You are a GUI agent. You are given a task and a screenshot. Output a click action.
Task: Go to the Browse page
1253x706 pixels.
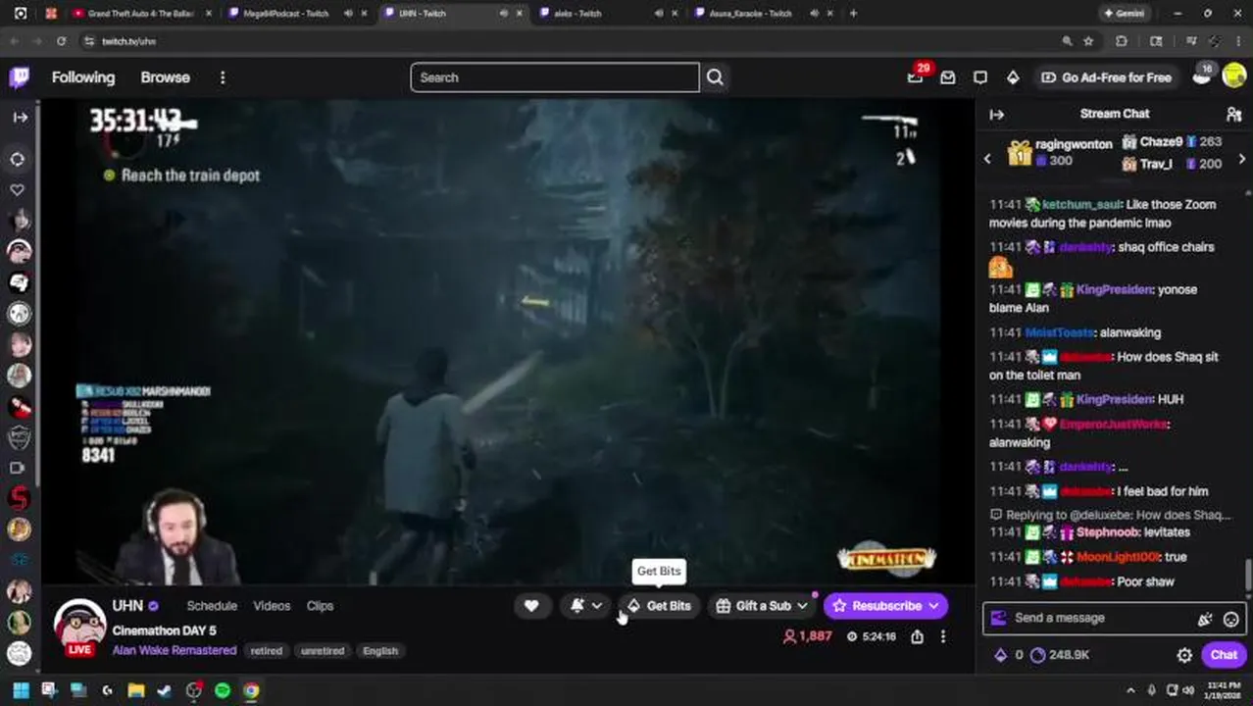[x=165, y=77]
